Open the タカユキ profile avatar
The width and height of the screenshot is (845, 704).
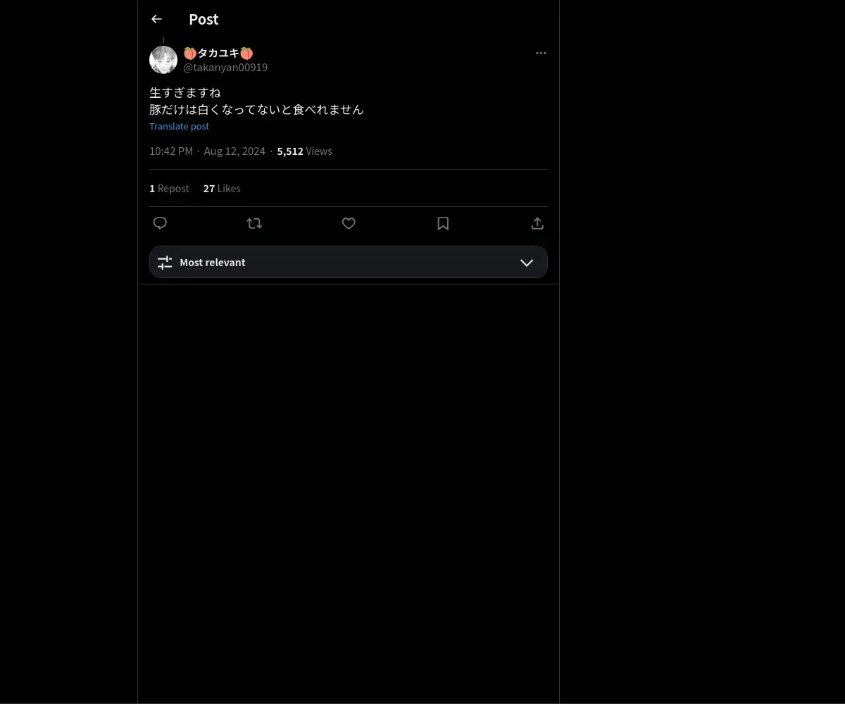163,60
